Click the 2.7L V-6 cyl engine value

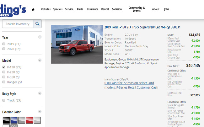tap(132, 35)
